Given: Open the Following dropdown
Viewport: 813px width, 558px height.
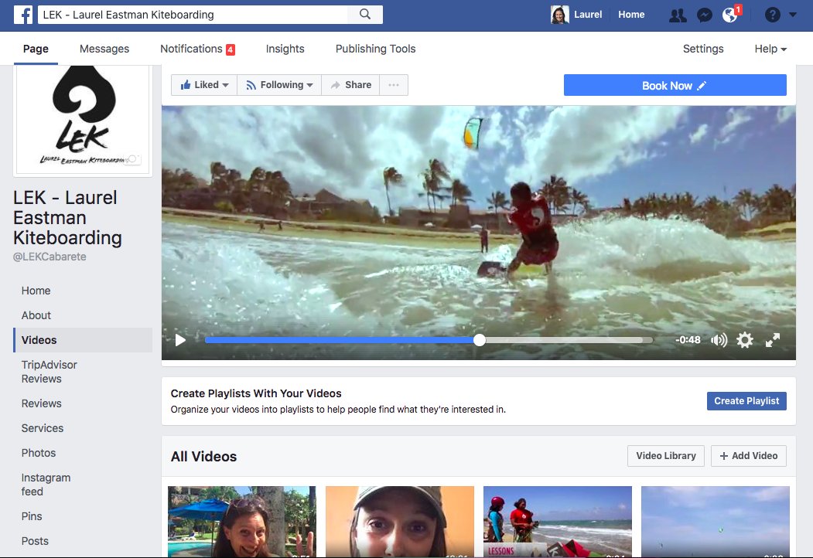Looking at the screenshot, I should (x=279, y=85).
